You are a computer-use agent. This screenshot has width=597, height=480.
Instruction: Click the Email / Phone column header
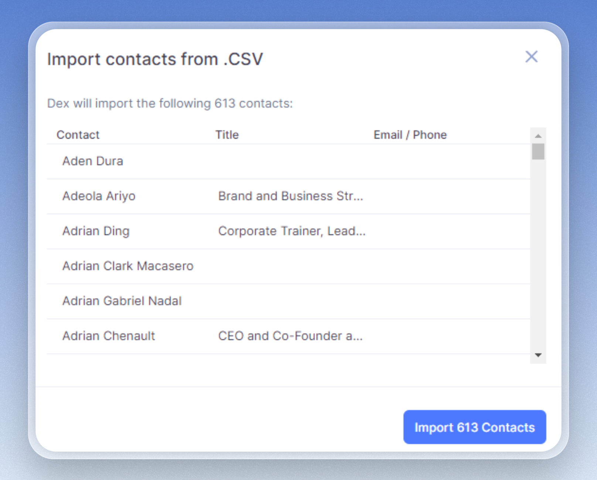pos(410,135)
